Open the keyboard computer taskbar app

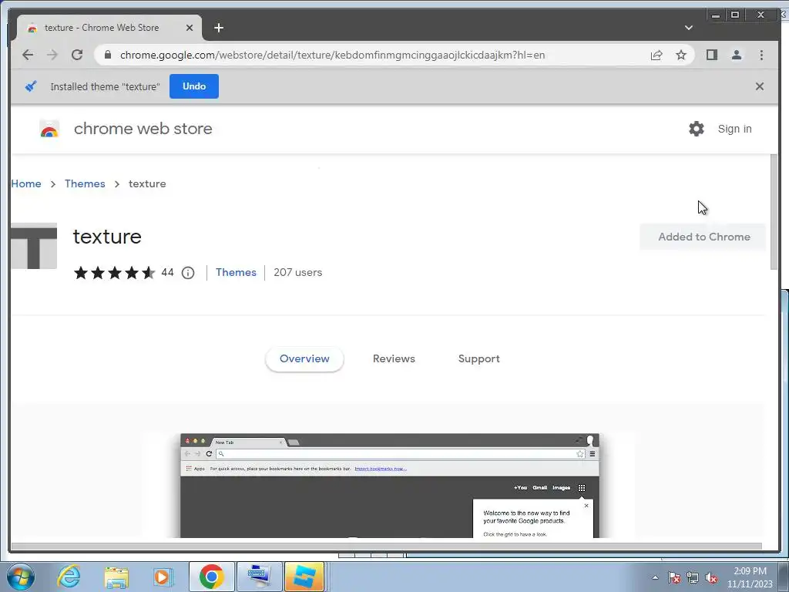260,577
